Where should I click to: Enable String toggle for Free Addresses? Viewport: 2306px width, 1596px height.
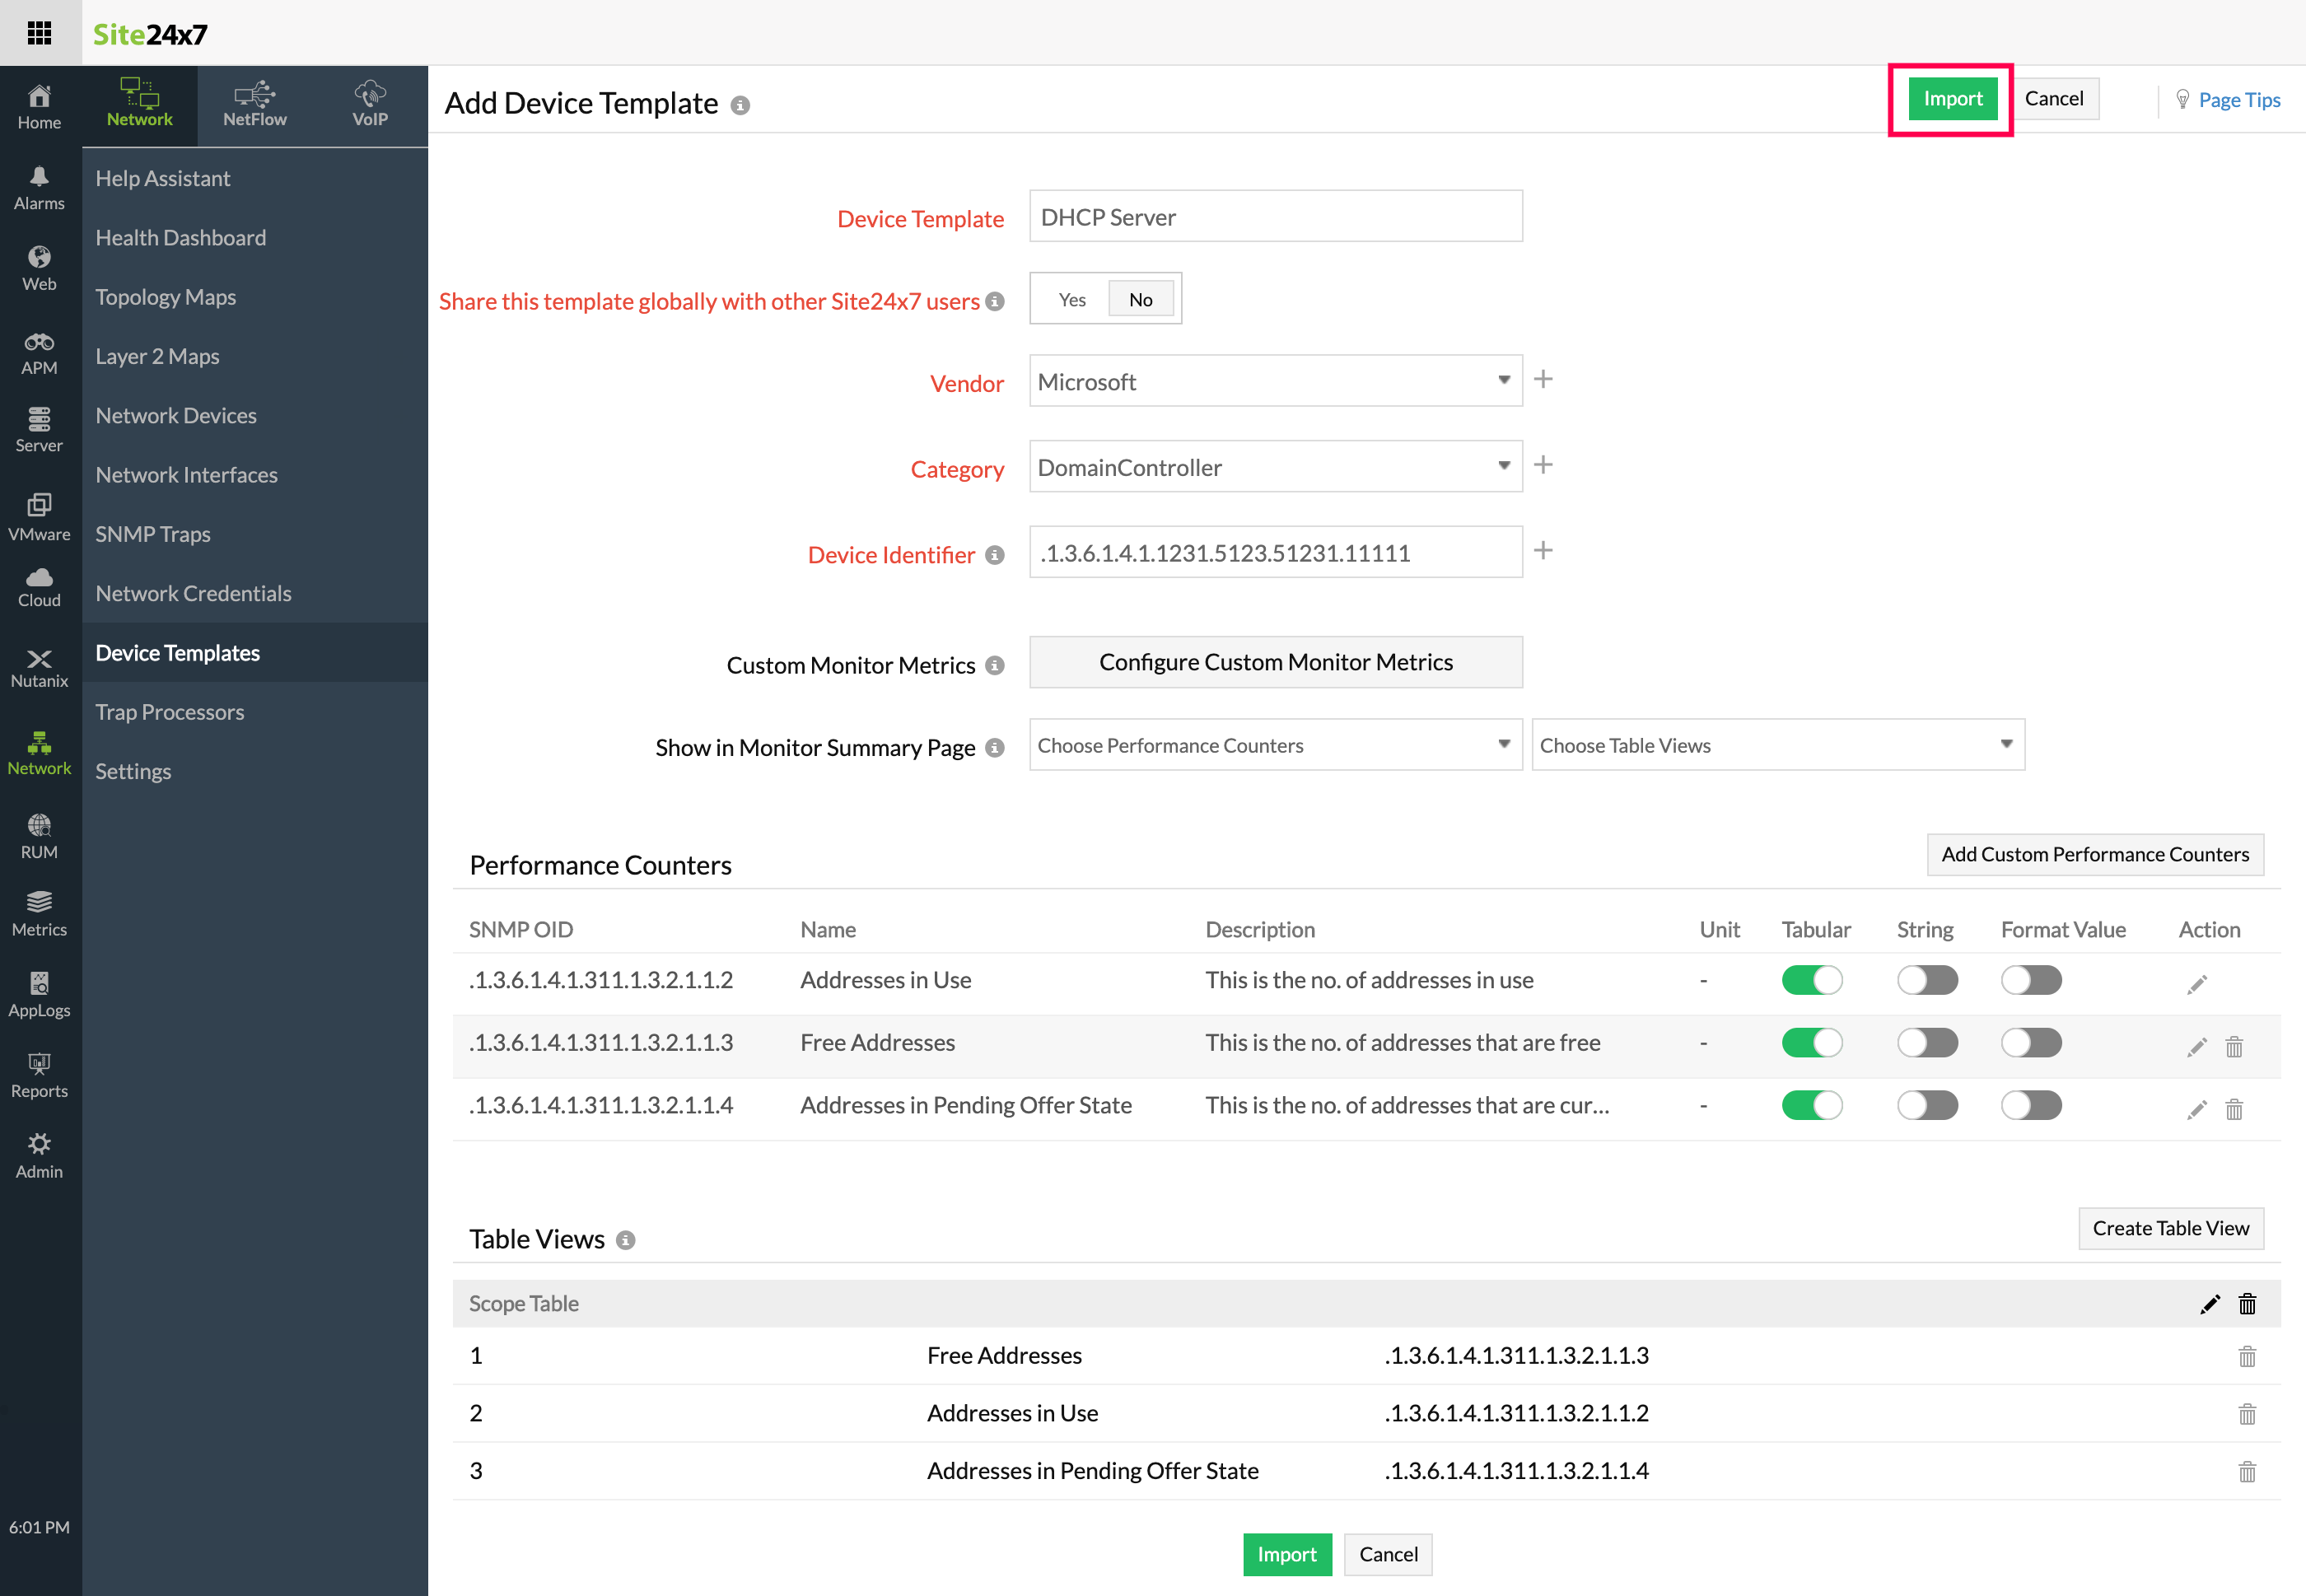pos(1926,1043)
